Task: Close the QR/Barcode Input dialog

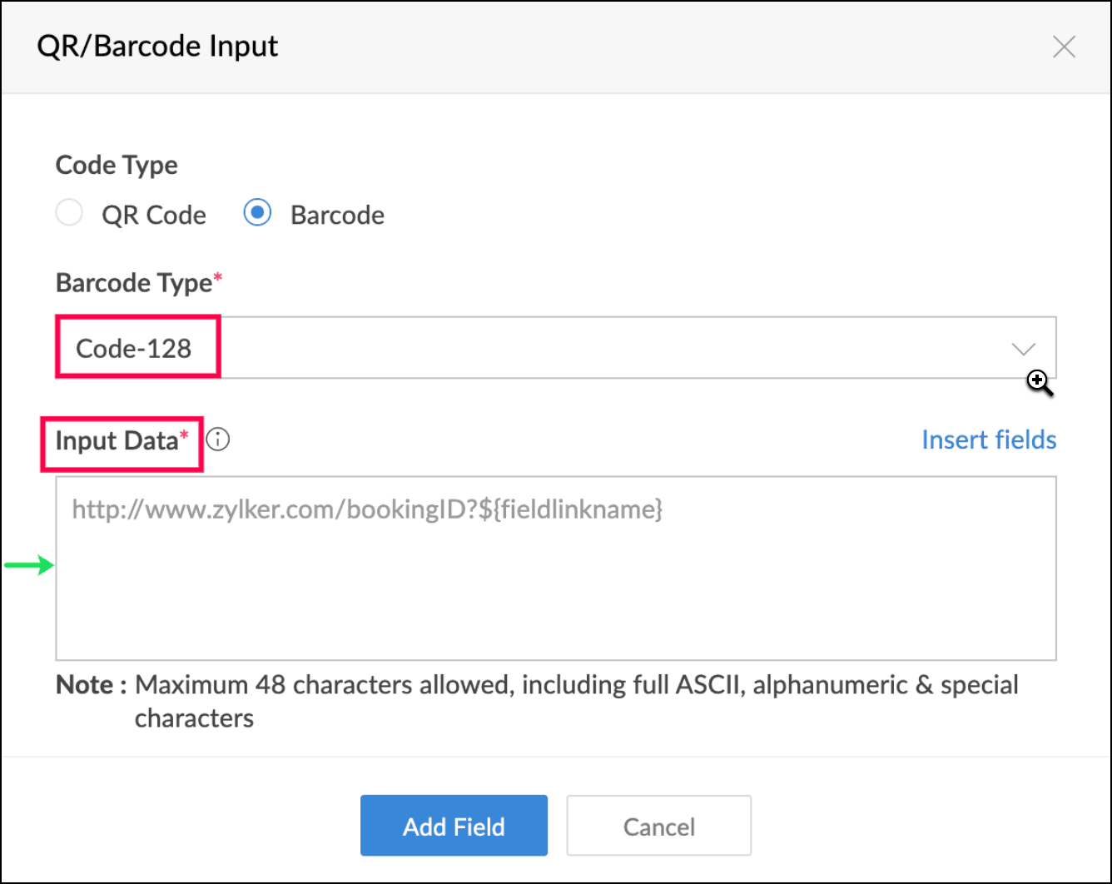Action: (1064, 47)
